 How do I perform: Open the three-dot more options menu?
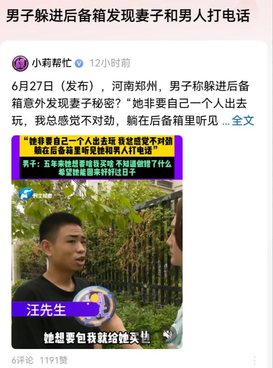(x=255, y=360)
